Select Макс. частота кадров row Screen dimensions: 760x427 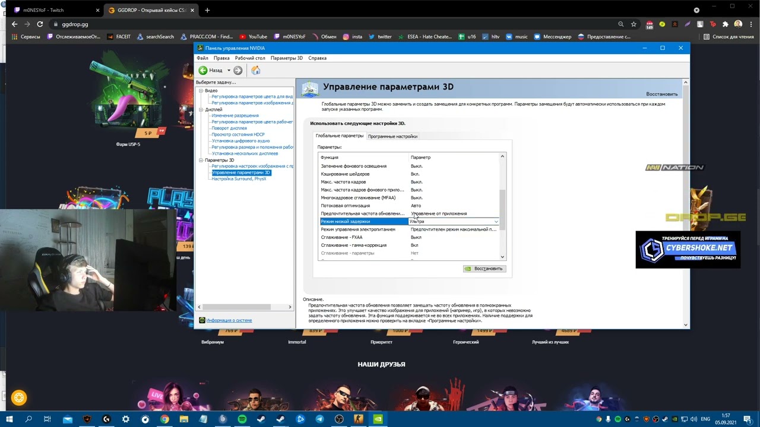tap(410, 182)
